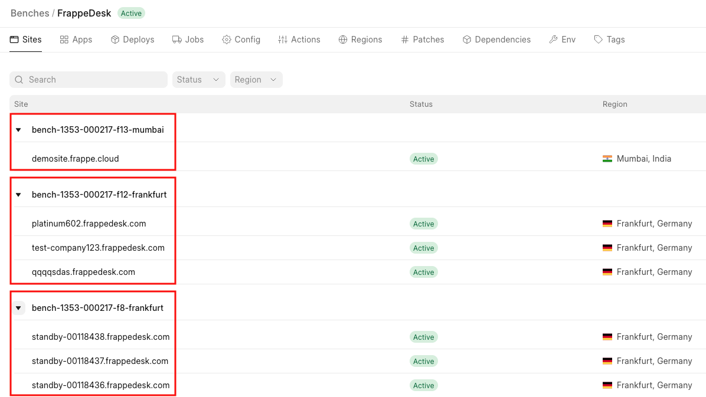Click the Germany flag in the standby-00118436 row

pyautogui.click(x=607, y=385)
